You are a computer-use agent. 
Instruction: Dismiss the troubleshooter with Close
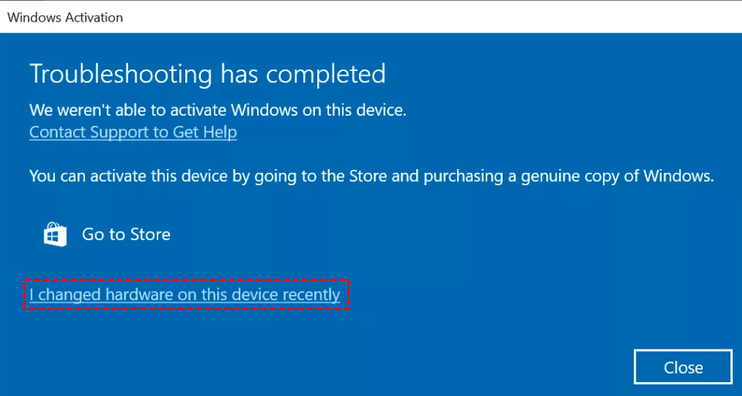click(x=683, y=367)
